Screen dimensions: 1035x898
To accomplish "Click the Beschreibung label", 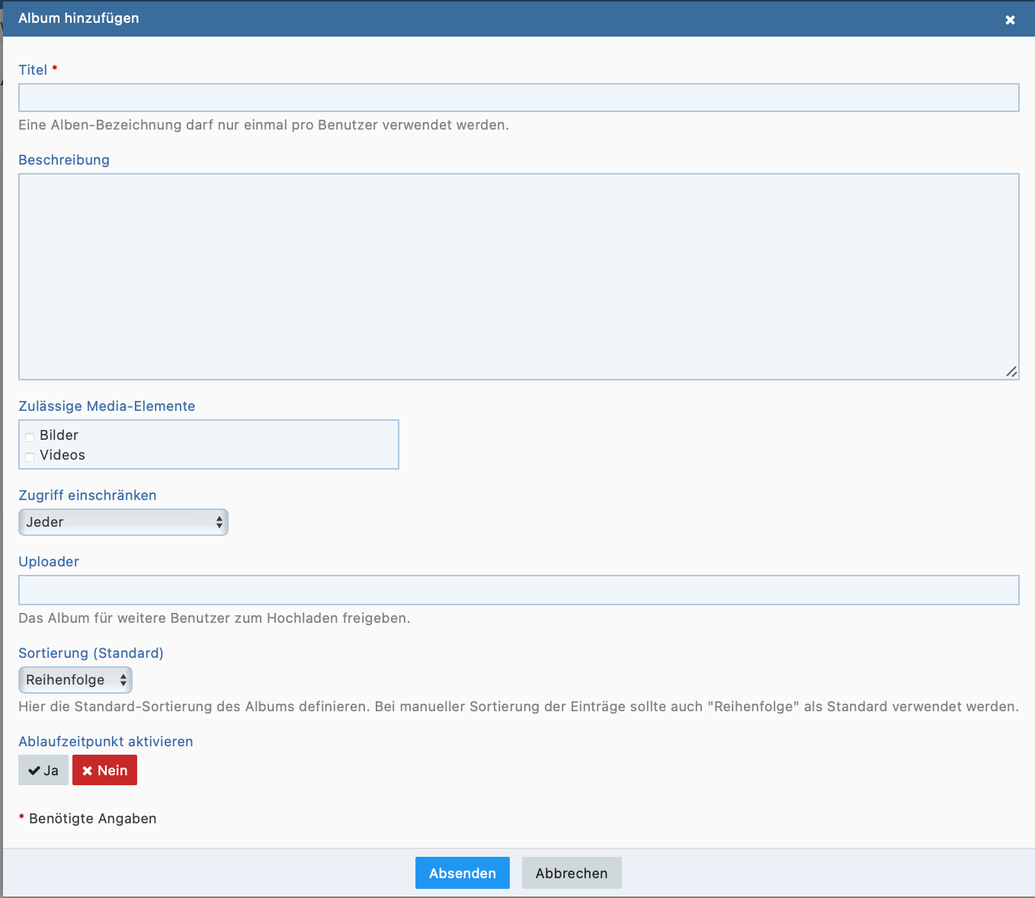I will point(64,160).
